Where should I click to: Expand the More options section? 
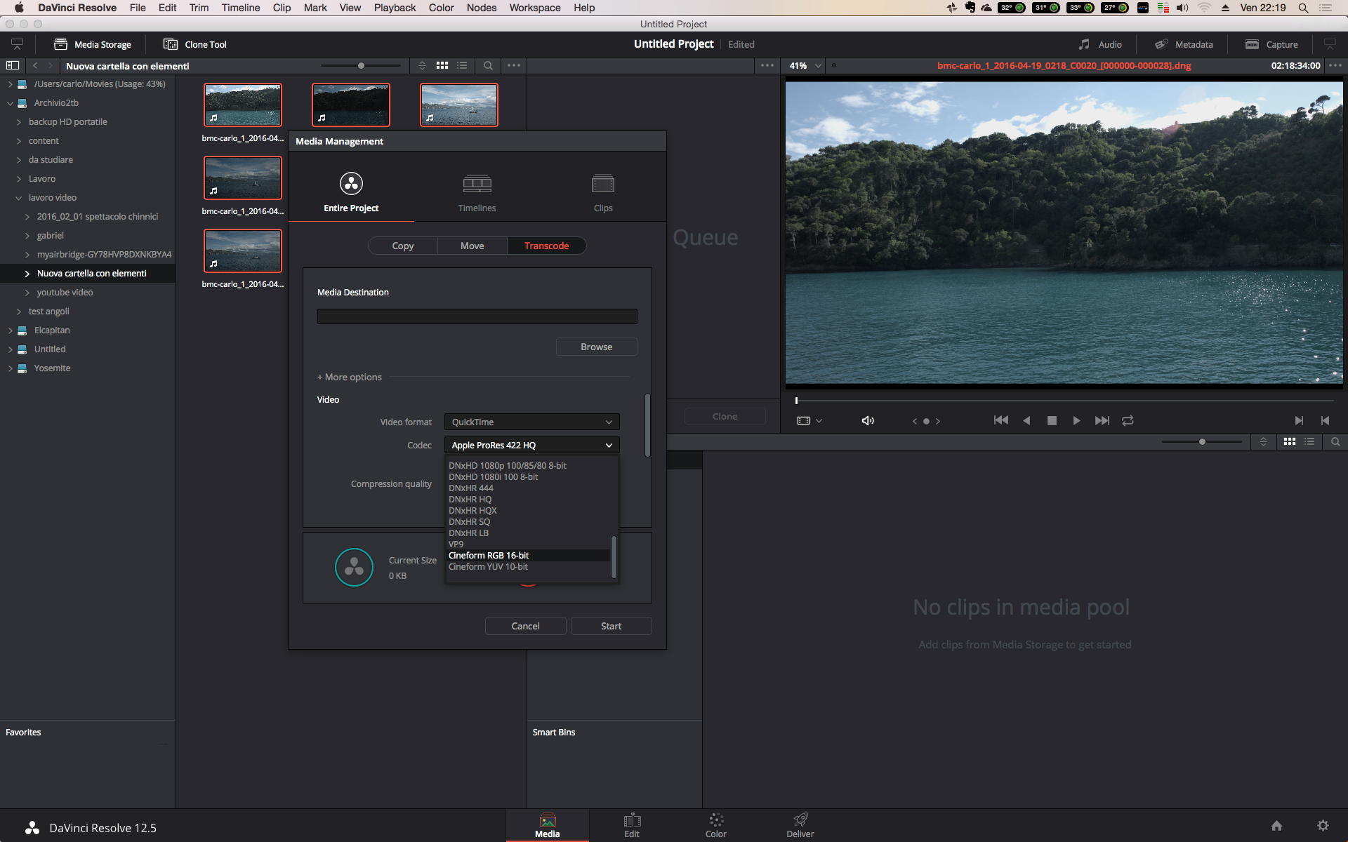[350, 377]
